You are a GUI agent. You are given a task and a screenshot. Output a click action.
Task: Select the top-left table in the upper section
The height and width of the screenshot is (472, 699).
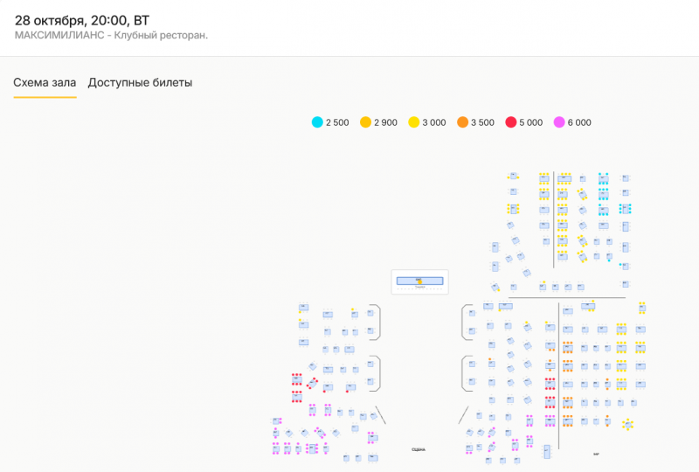point(513,177)
